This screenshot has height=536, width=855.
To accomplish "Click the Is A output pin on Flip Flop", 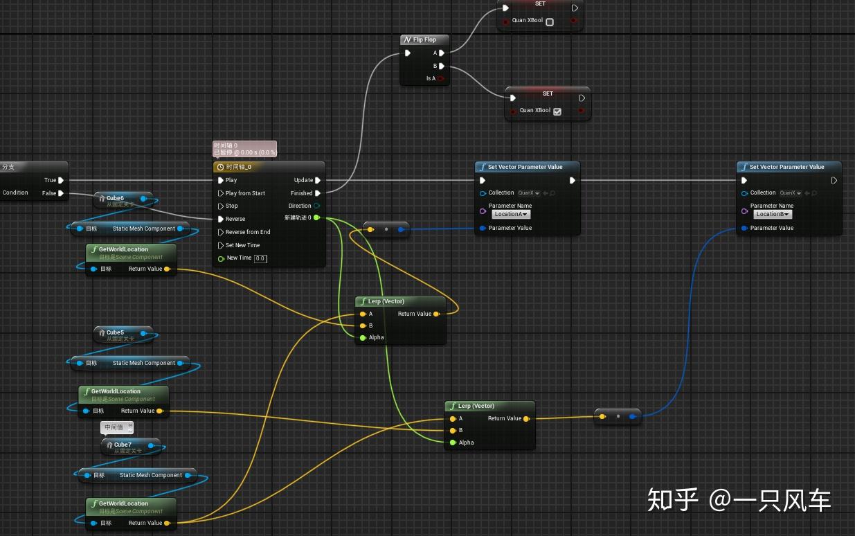I will [441, 78].
